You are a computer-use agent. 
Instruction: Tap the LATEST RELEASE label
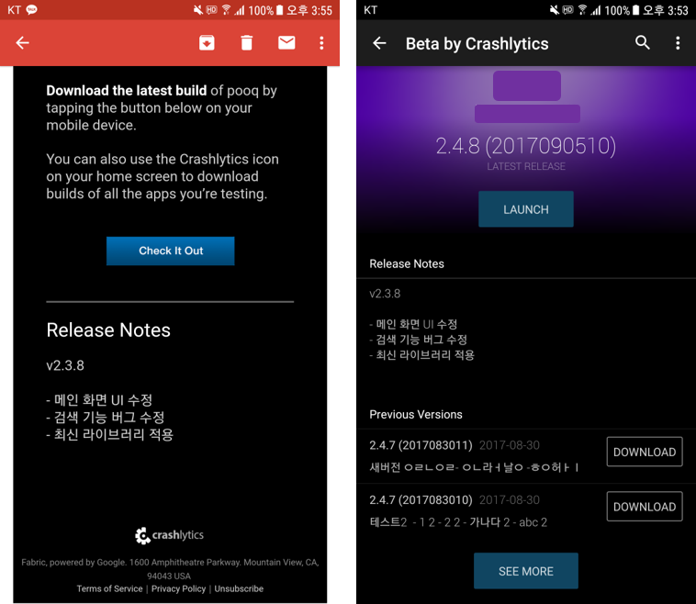pyautogui.click(x=526, y=166)
